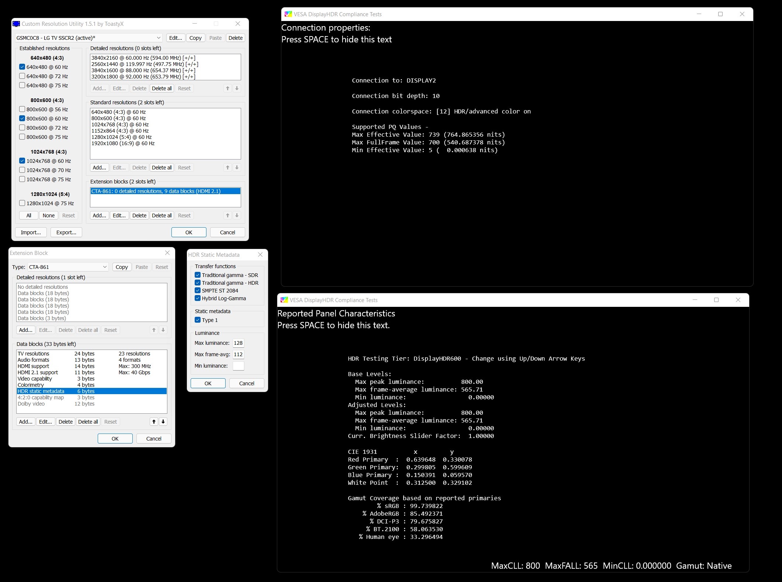The height and width of the screenshot is (582, 782).
Task: Click the All button for established resolutions
Action: (29, 215)
